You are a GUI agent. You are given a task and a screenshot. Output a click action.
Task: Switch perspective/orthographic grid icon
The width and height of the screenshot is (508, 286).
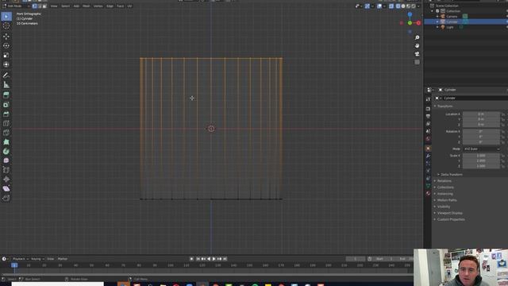[x=417, y=62]
